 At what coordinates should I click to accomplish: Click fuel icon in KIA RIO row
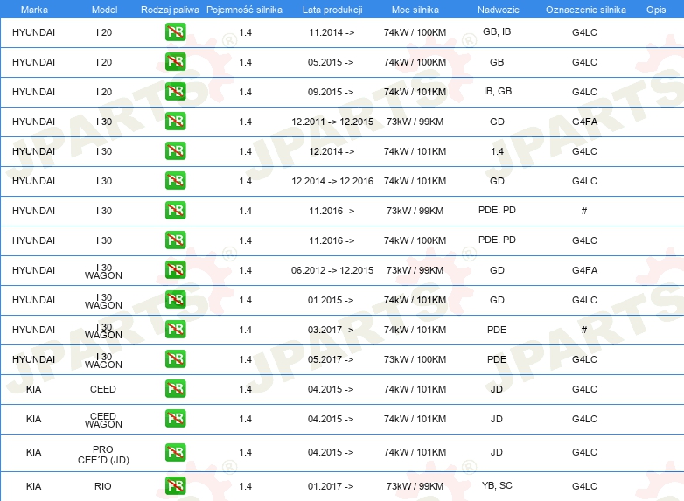coord(175,486)
